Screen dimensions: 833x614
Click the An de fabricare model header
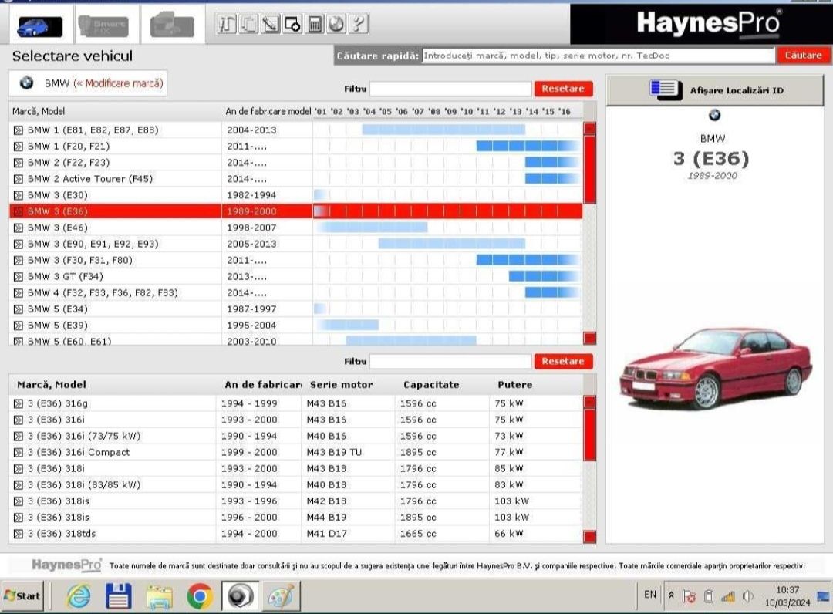(268, 112)
